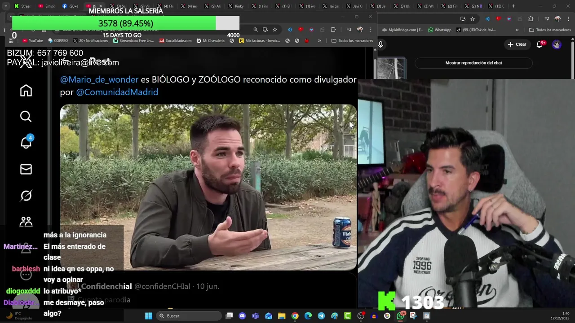
Task: Open the YouTube account avatar
Action: pos(557,44)
